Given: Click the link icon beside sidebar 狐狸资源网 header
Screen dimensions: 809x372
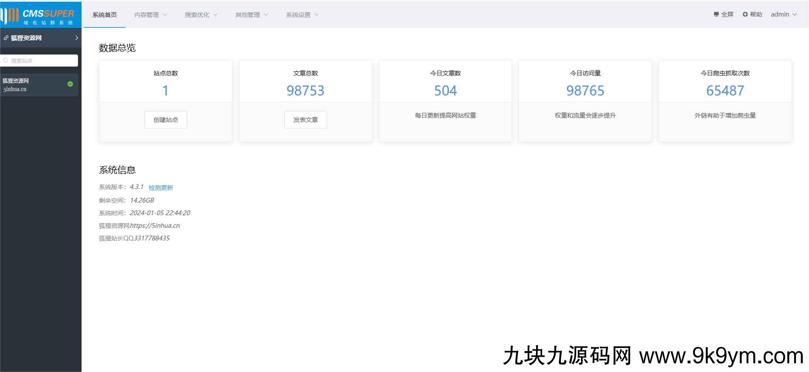Looking at the screenshot, I should tap(6, 38).
